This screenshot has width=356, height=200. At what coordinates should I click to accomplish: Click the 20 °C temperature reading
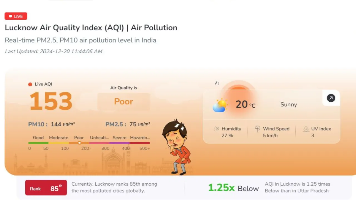(246, 104)
